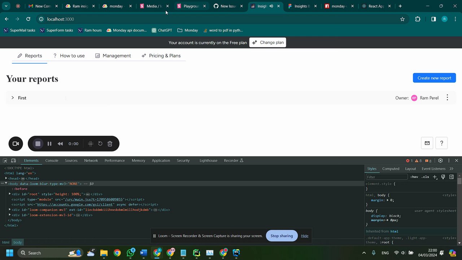This screenshot has width=462, height=260.
Task: Click html in the DOM breadcrumb
Action: click(x=6, y=242)
